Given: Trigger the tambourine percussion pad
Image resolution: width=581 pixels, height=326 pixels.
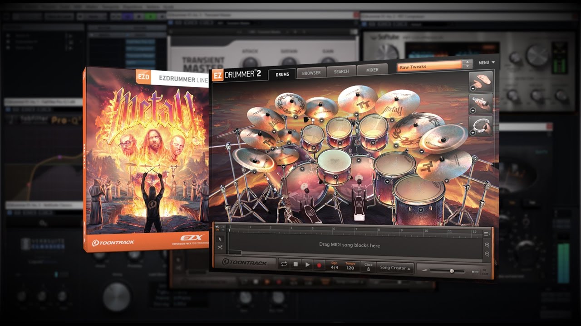Looking at the screenshot, I should (482, 125).
